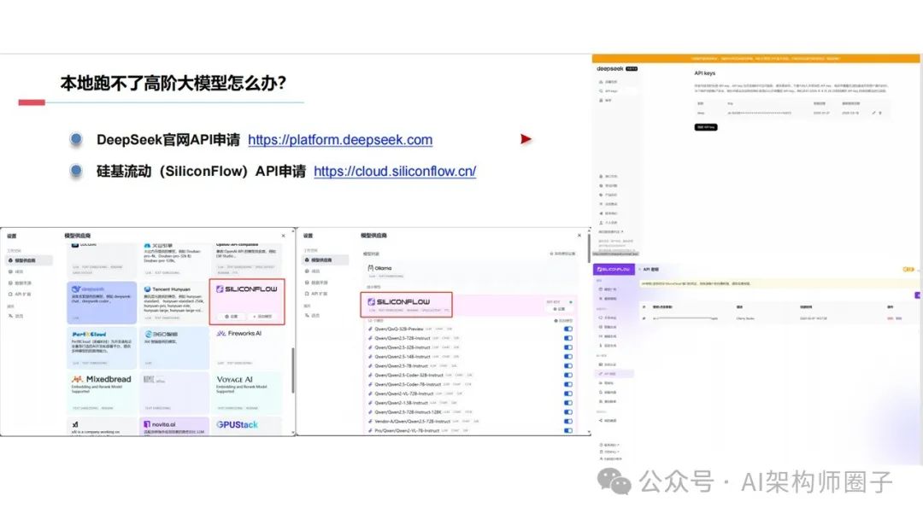
Task: Select highlighted API key item in SiliconFlow sidebar
Action: [615, 374]
